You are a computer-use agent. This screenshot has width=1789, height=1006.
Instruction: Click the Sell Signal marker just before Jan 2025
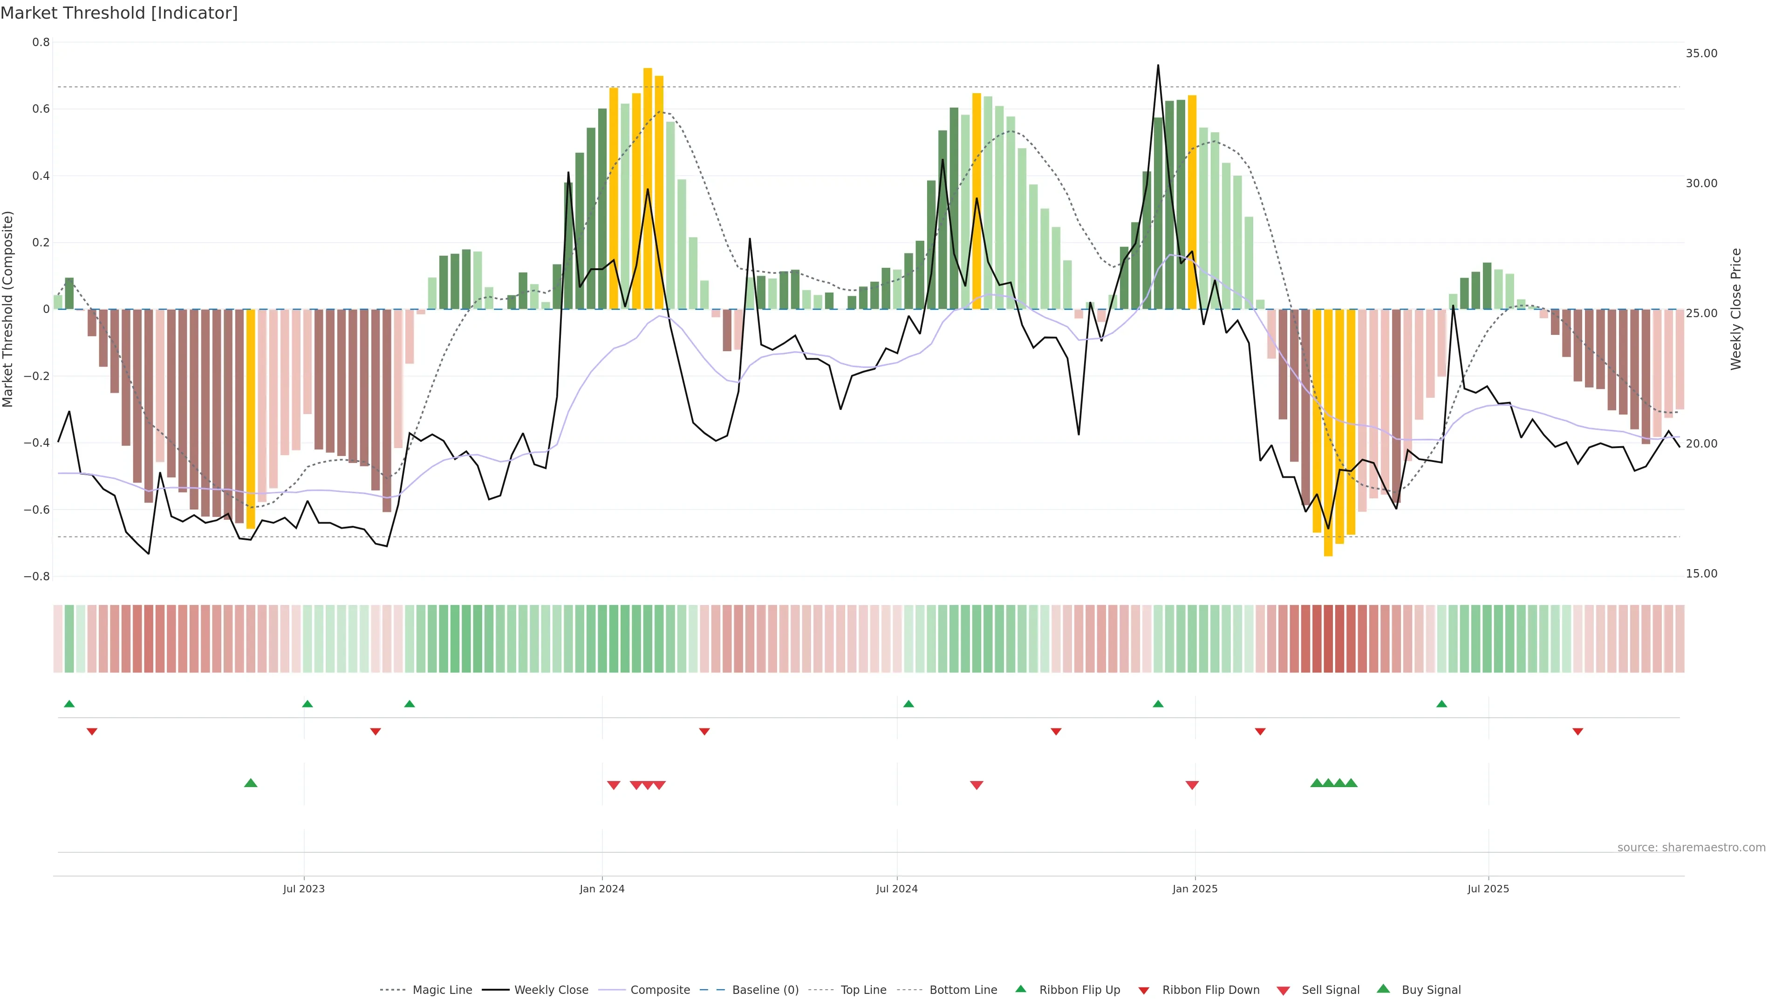pos(1192,785)
